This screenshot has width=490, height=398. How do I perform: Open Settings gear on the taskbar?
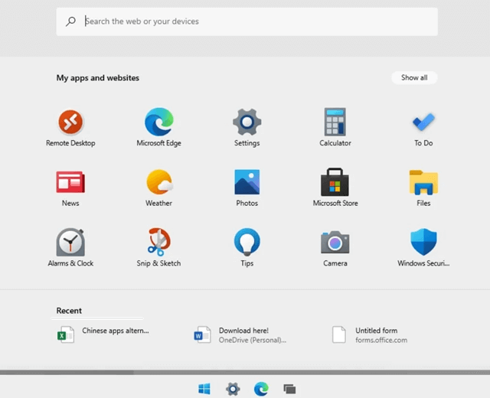pyautogui.click(x=233, y=389)
